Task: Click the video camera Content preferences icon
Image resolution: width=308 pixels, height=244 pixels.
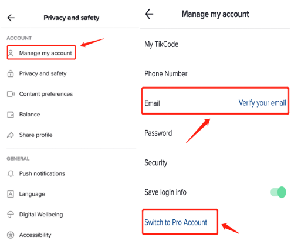Action: pyautogui.click(x=11, y=94)
